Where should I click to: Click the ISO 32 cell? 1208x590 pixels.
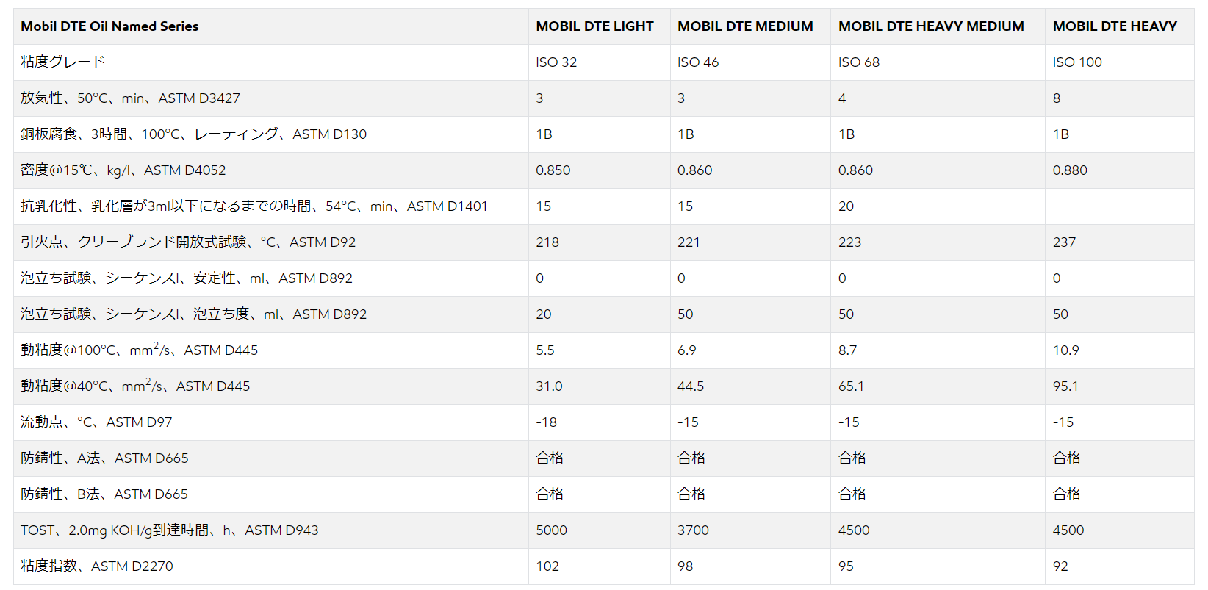point(556,62)
